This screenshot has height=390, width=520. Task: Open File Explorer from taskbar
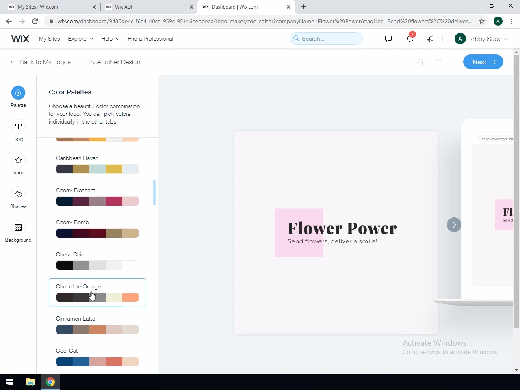pos(30,382)
